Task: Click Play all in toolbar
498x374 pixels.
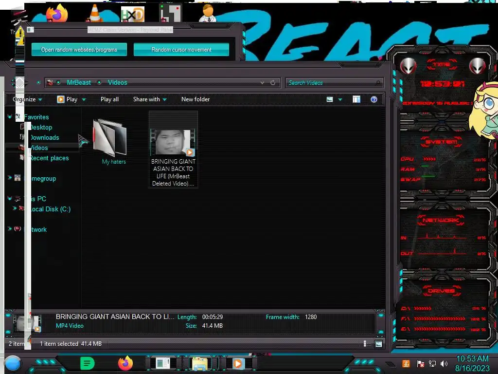Action: 109,99
